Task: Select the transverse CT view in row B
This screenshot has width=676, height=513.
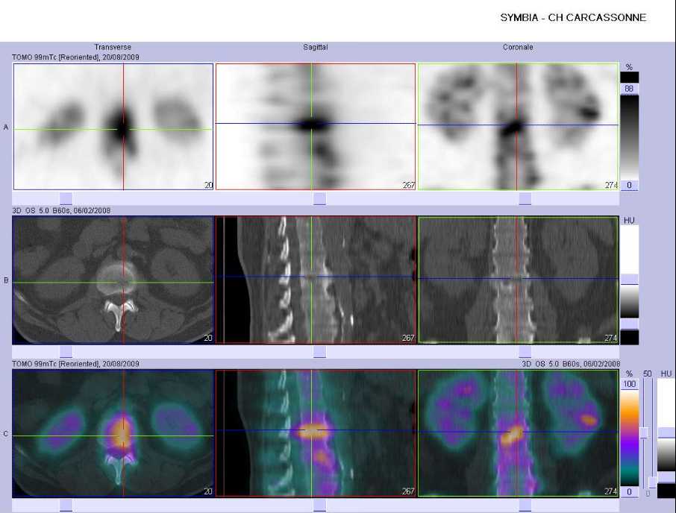Action: (113, 280)
